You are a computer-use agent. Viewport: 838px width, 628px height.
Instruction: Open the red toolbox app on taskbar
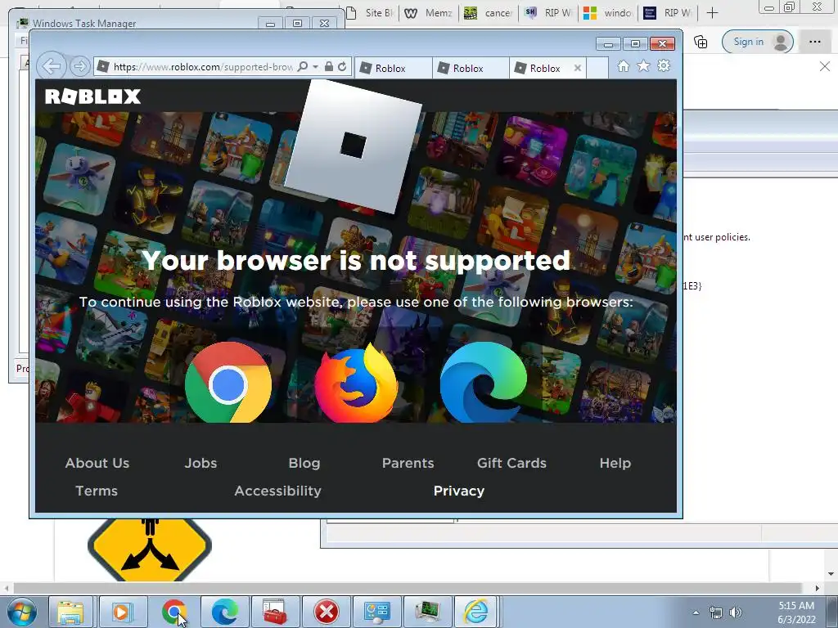(x=275, y=612)
